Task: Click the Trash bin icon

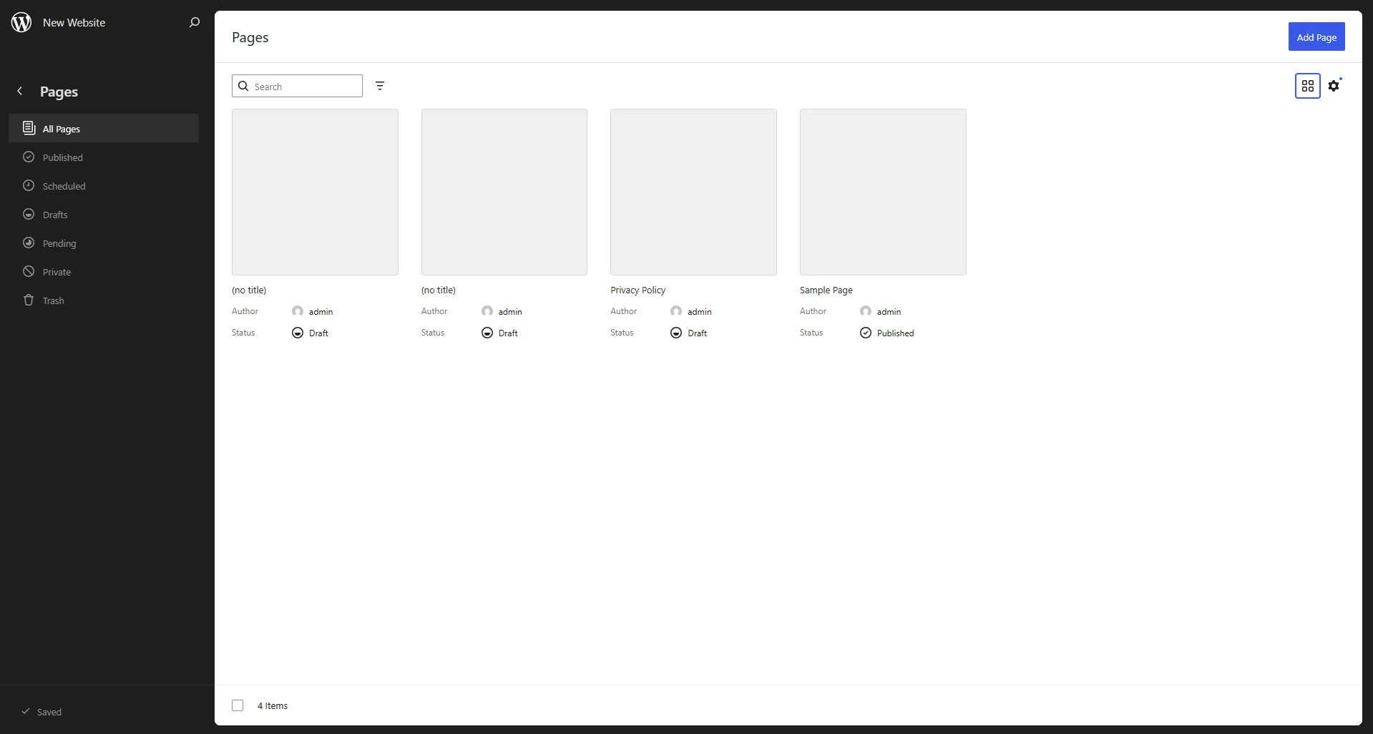Action: 29,300
